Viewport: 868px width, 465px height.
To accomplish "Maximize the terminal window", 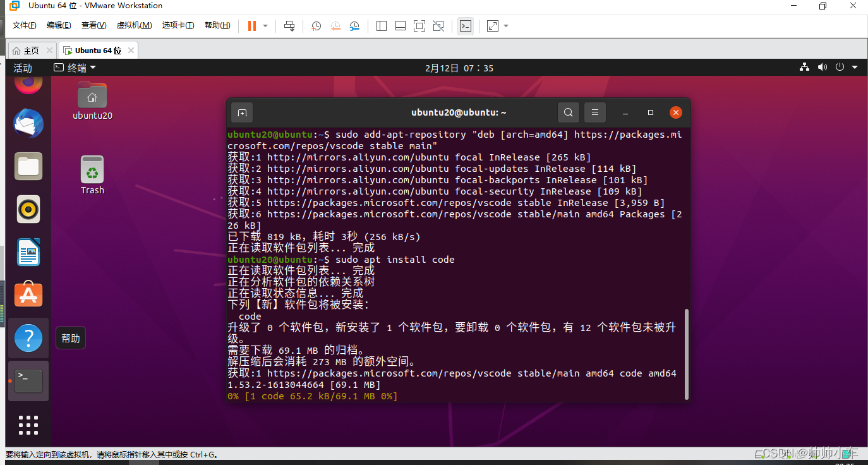I will (651, 112).
